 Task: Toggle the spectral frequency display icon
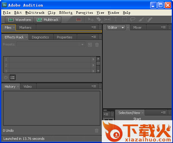pos(79,20)
